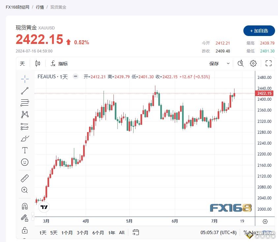
Task: Select the 1天 time range
Action: tap(43, 232)
